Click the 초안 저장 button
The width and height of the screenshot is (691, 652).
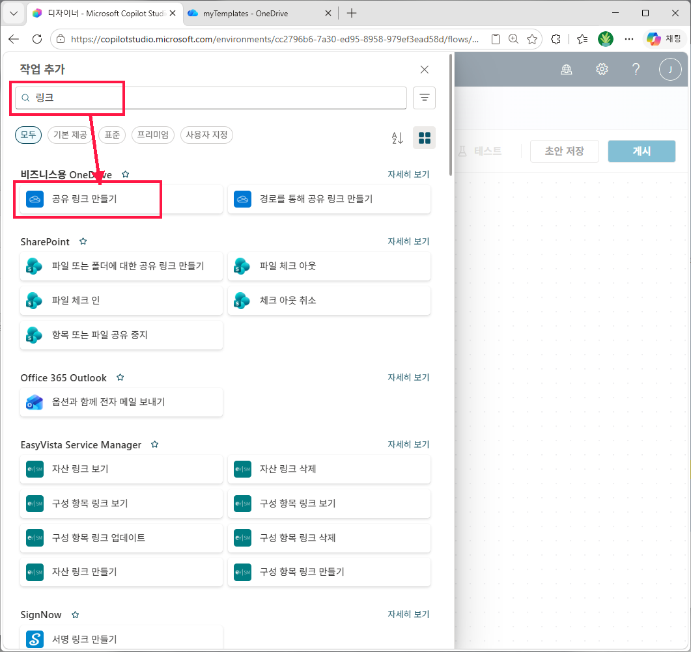564,151
